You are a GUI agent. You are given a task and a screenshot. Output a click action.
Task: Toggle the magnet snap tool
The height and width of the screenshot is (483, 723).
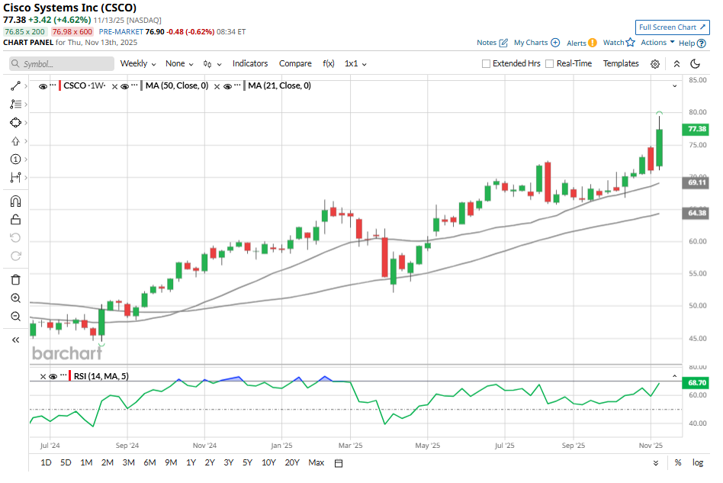[x=15, y=201]
